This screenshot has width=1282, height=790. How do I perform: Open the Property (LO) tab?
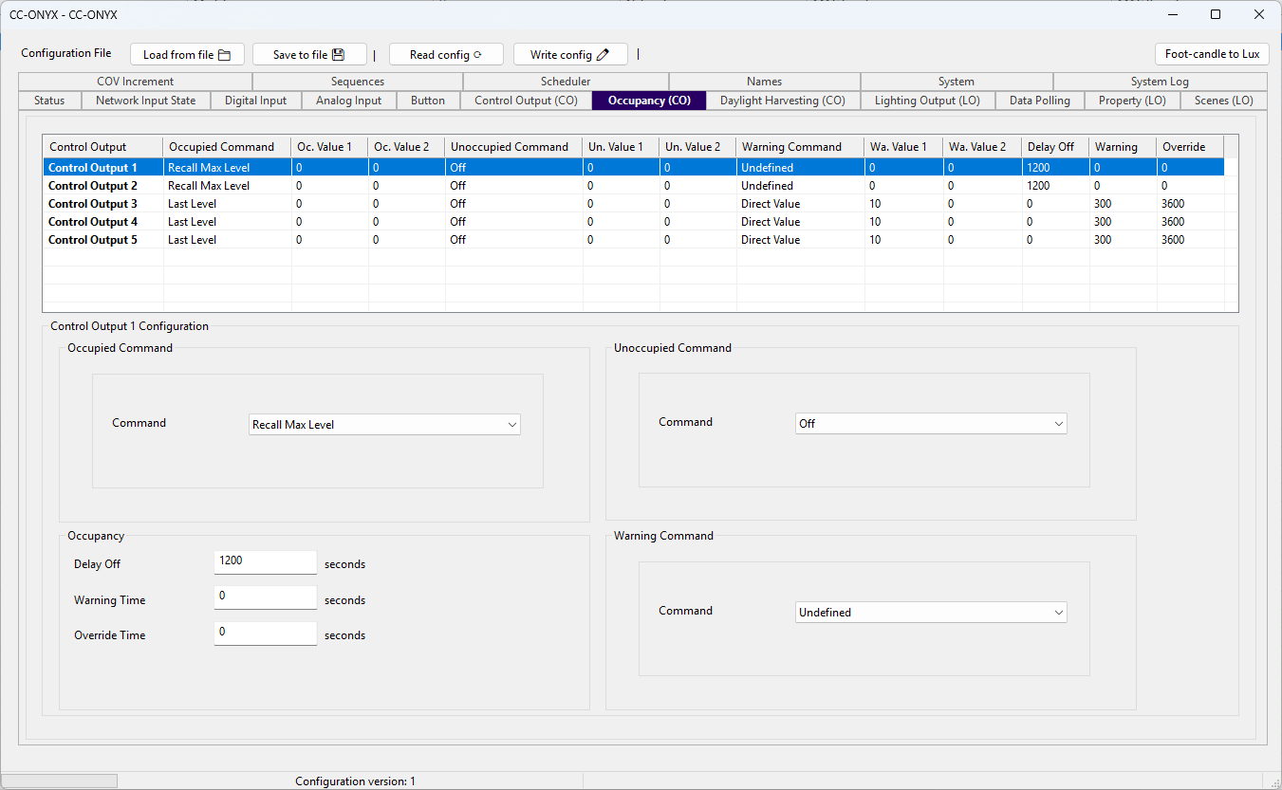1132,101
